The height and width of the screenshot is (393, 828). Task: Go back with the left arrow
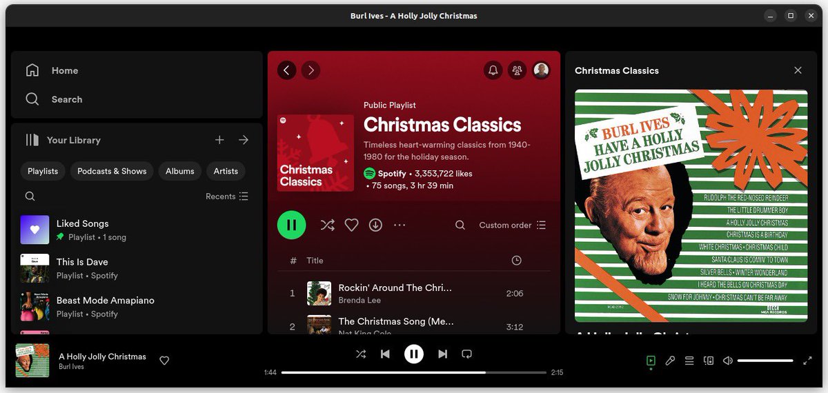pyautogui.click(x=287, y=70)
